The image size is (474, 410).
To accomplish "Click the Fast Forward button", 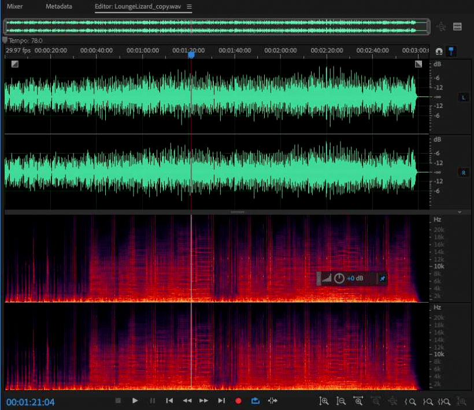I will tap(203, 401).
